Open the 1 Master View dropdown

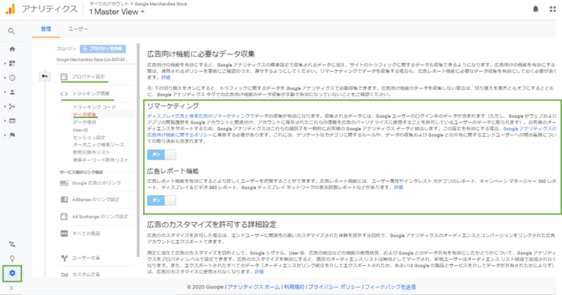pyautogui.click(x=117, y=12)
